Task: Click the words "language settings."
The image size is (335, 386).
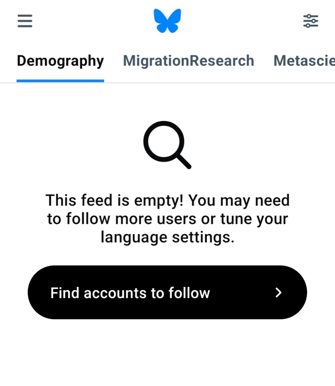Action: (x=167, y=237)
